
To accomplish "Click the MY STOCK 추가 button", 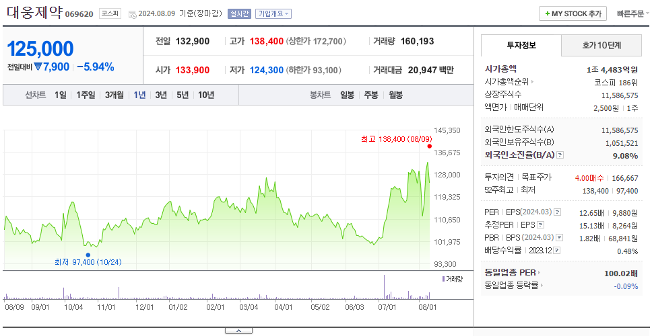I will [x=573, y=13].
